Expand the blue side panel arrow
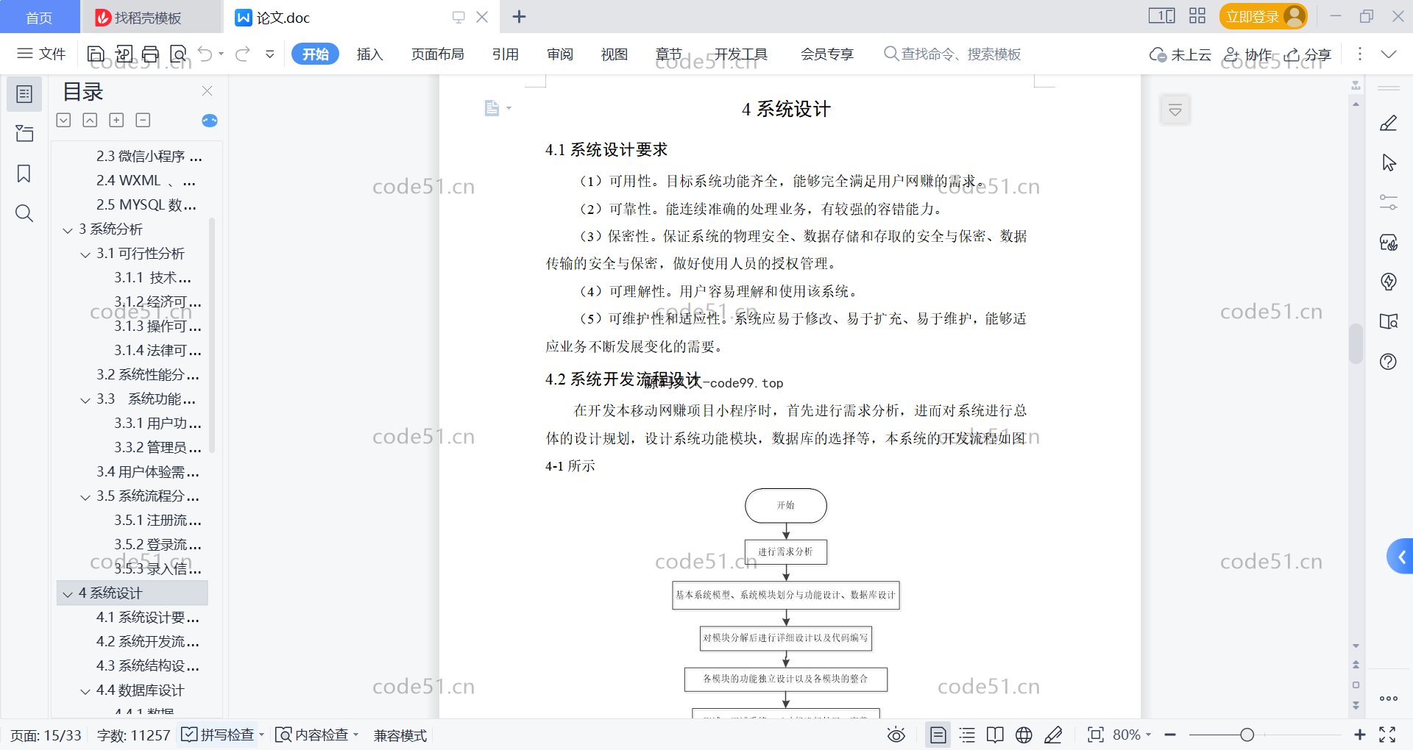This screenshot has width=1413, height=750. click(1400, 557)
